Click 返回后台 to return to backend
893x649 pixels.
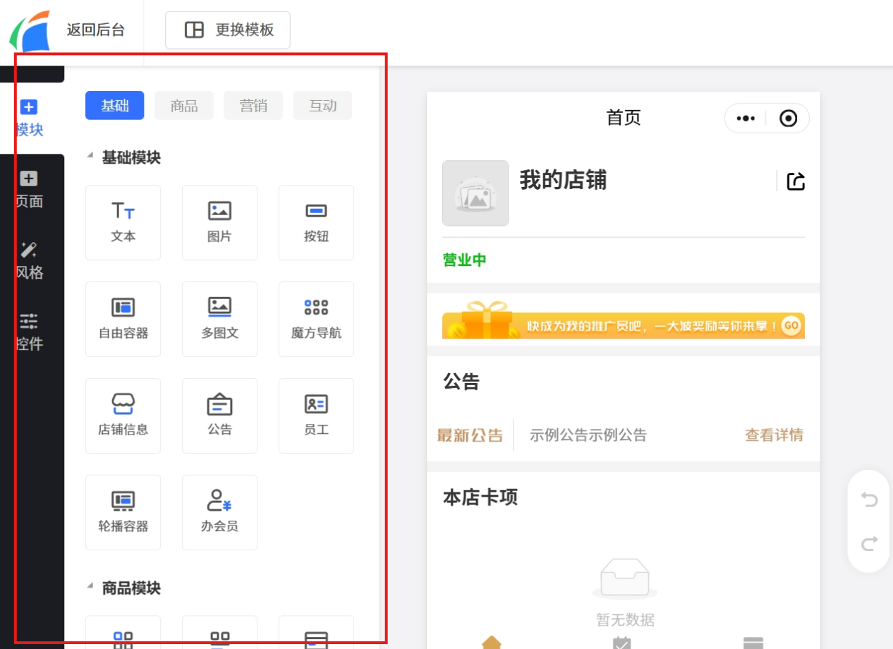[95, 30]
